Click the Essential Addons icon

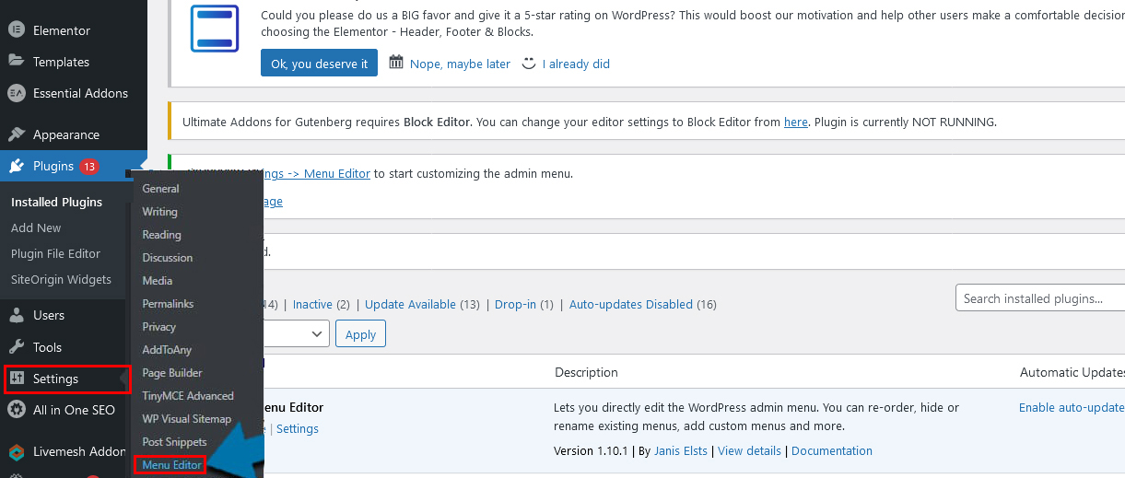[x=16, y=93]
